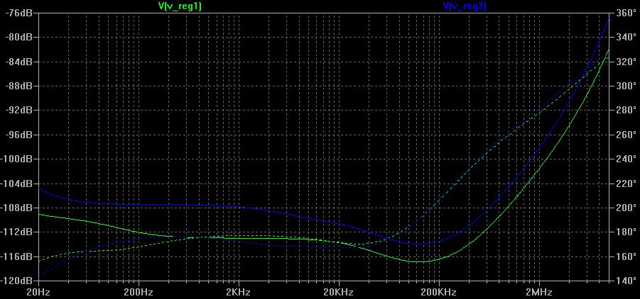Click the -112dB magnitude axis label
Screen dimensions: 640x299
(16, 232)
